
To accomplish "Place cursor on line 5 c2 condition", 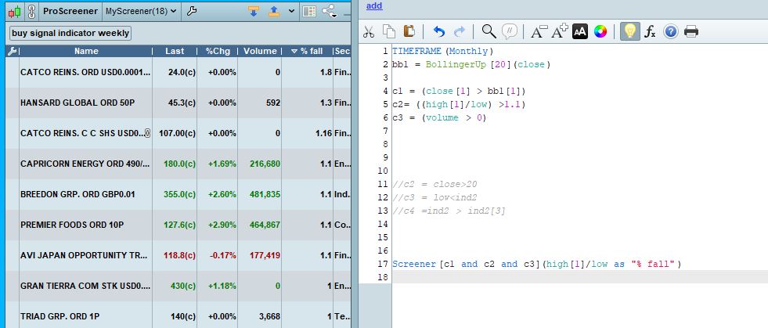I will [459, 104].
